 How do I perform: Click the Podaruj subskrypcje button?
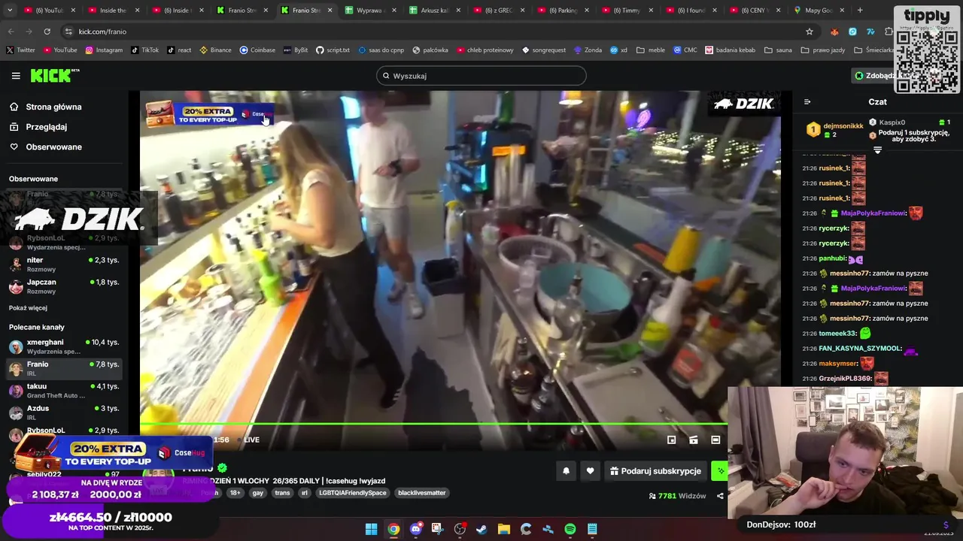pos(655,471)
